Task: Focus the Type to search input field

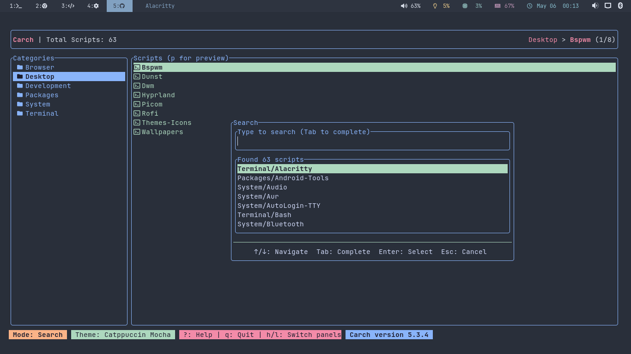Action: click(x=372, y=141)
